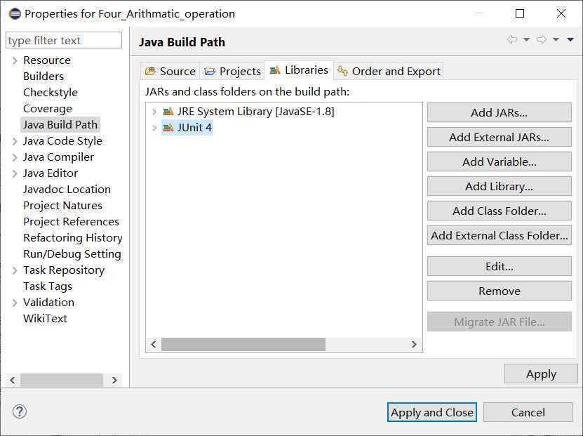The image size is (583, 436).
Task: Switch to the Source tab
Action: [x=170, y=71]
